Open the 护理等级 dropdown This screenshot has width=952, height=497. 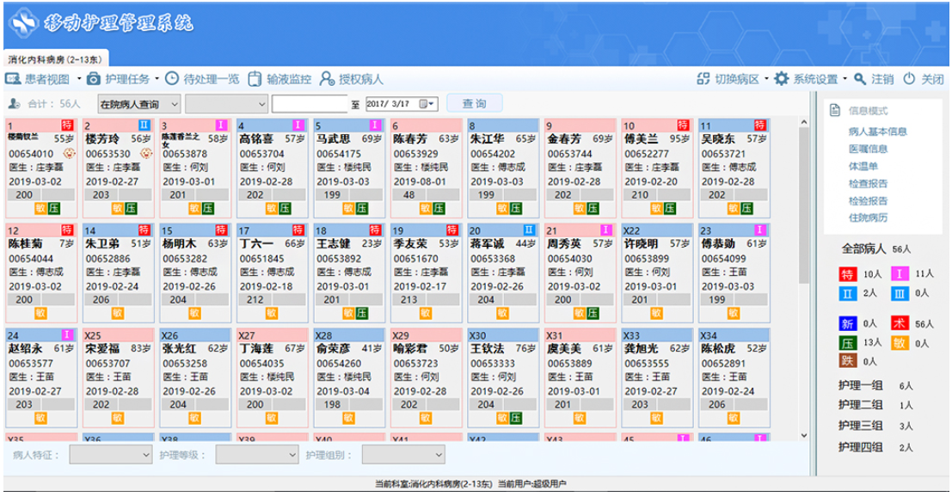click(257, 455)
